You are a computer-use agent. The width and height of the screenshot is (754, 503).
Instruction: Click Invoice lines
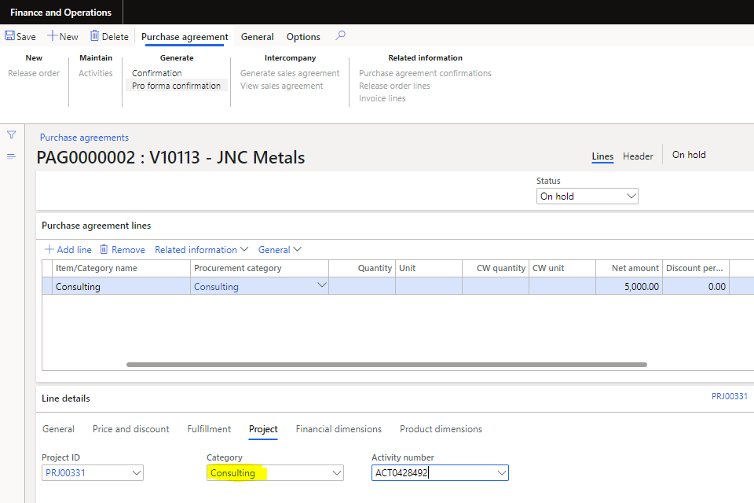(382, 98)
